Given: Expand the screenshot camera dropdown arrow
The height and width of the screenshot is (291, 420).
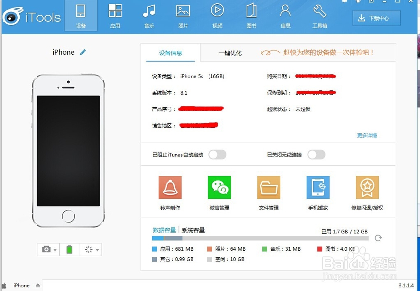Looking at the screenshot, I should pos(55,250).
